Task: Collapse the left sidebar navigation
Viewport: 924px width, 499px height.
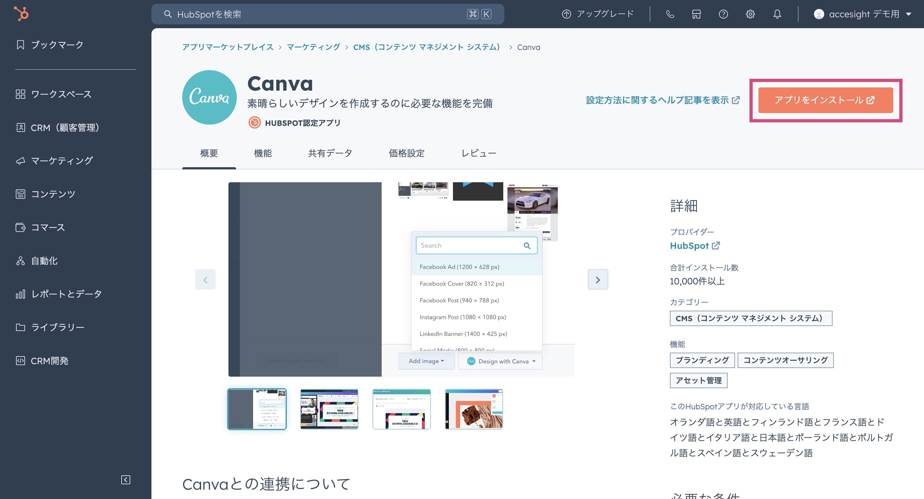Action: pyautogui.click(x=125, y=480)
